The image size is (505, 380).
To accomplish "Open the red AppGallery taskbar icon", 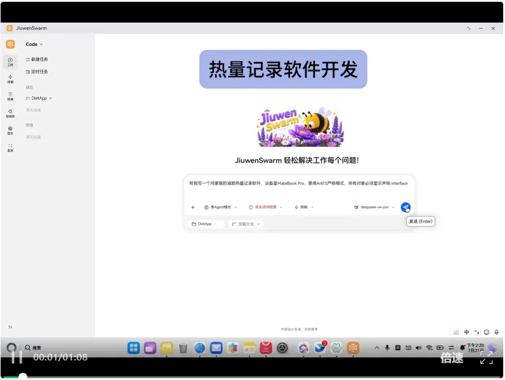I will click(266, 348).
